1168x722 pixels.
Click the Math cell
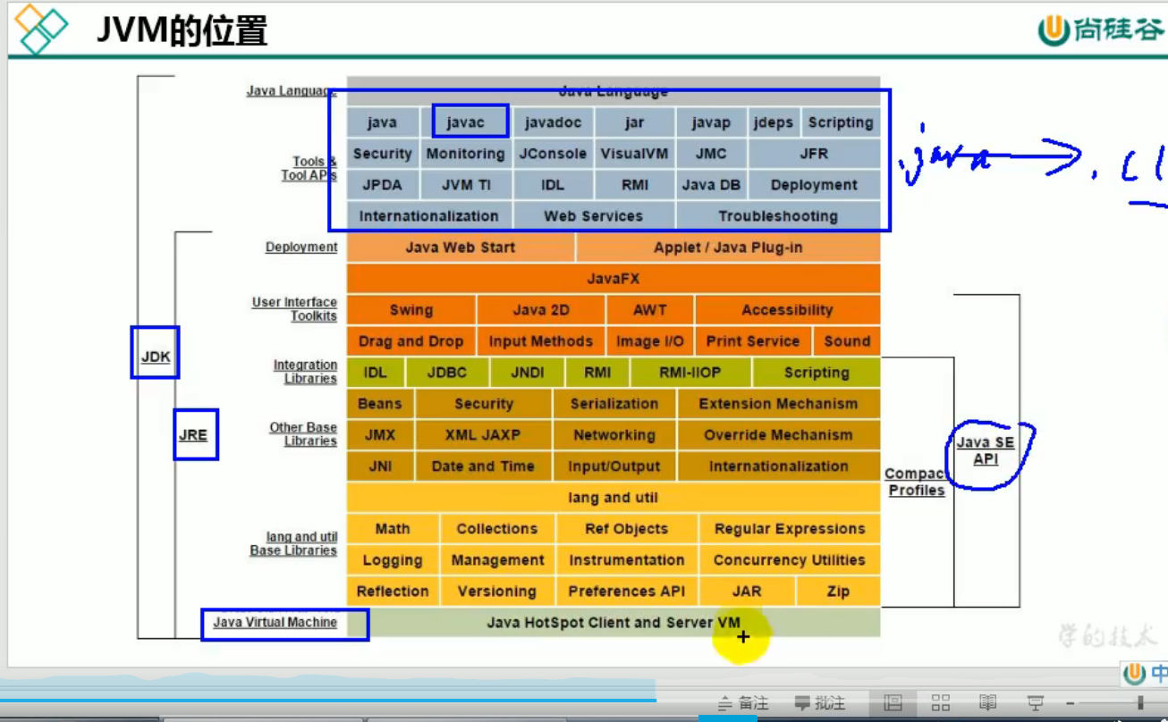click(393, 529)
